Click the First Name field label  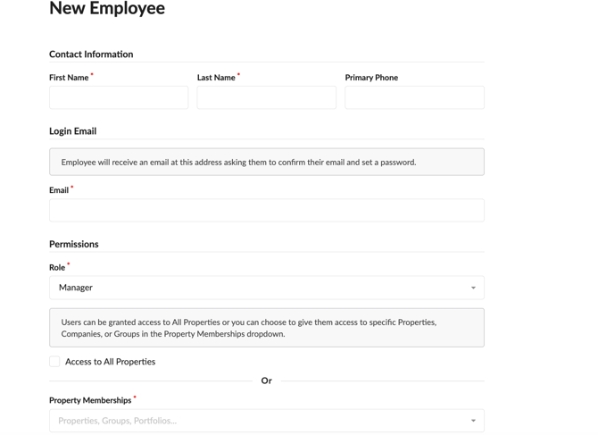point(69,78)
